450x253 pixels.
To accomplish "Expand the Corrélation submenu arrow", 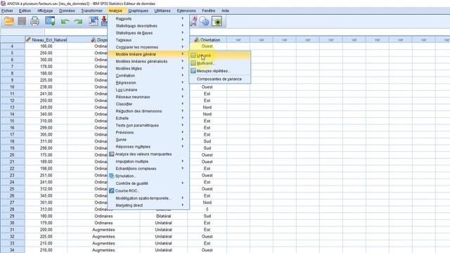I will (x=183, y=75).
